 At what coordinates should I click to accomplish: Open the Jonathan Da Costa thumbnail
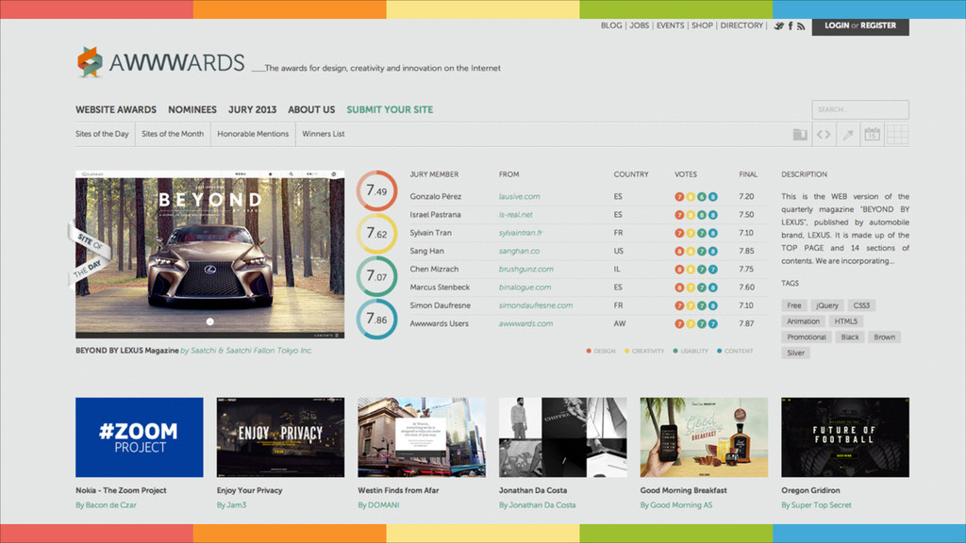pos(562,437)
